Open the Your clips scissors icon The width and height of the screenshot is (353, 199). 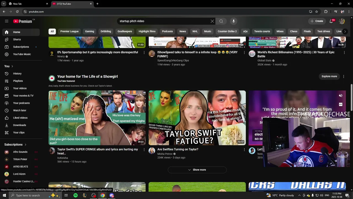[x=7, y=132]
